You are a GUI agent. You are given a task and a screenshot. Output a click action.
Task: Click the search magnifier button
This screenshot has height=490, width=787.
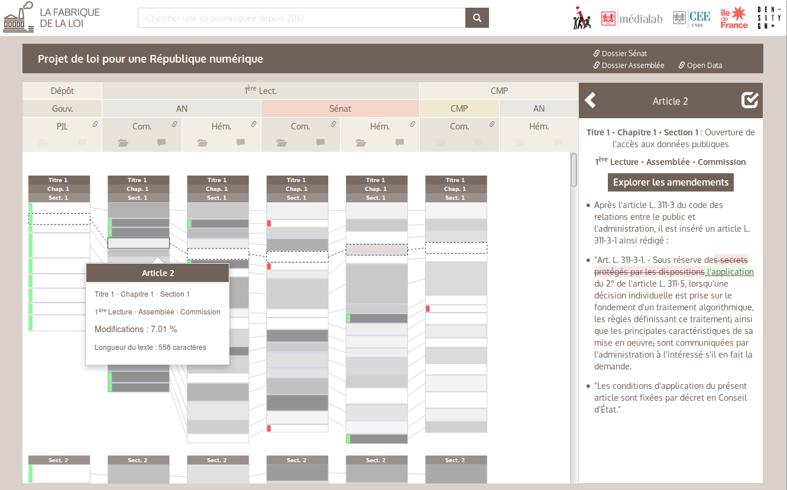click(477, 18)
